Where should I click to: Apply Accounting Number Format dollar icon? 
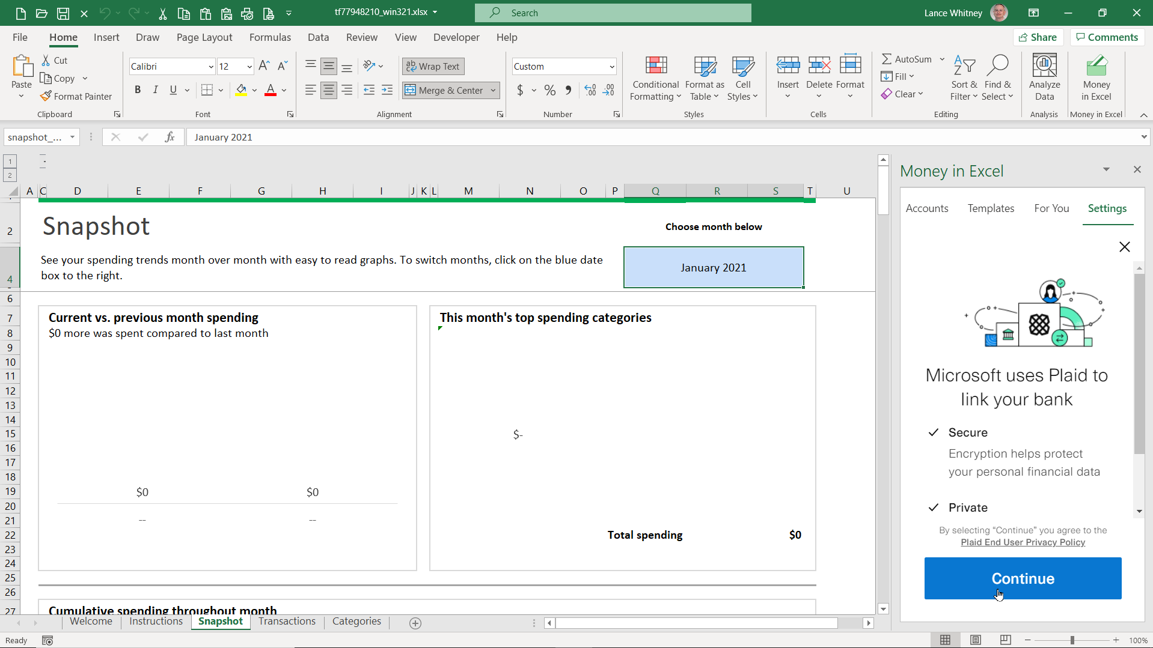(x=520, y=90)
